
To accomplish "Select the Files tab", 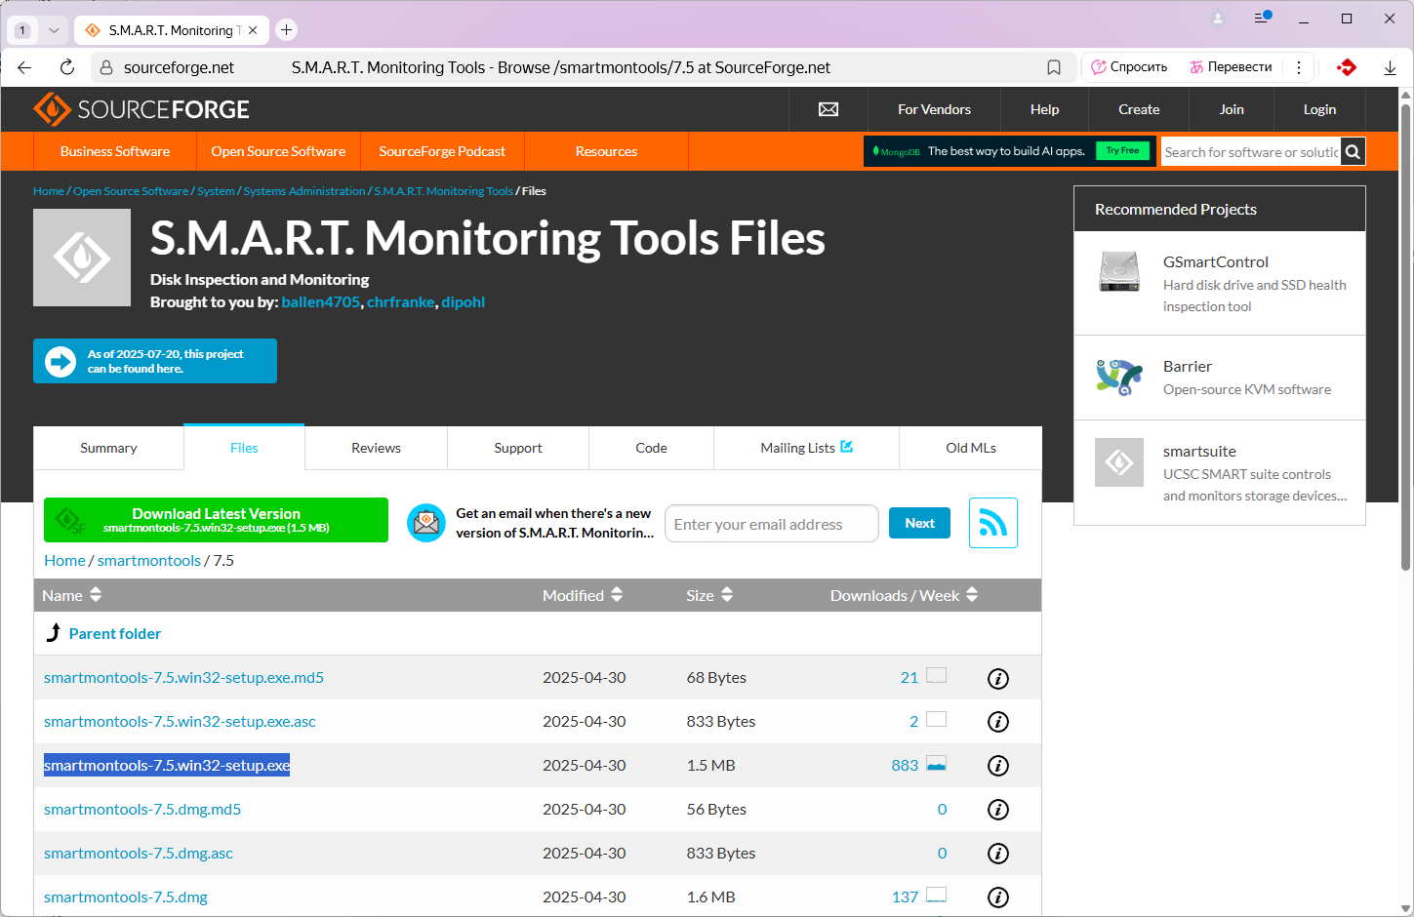I will 244,448.
